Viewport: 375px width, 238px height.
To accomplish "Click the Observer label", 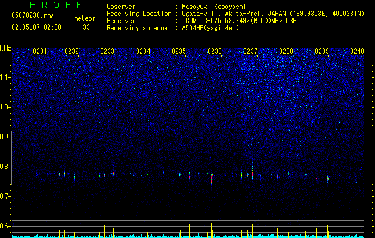I will click(x=121, y=7).
